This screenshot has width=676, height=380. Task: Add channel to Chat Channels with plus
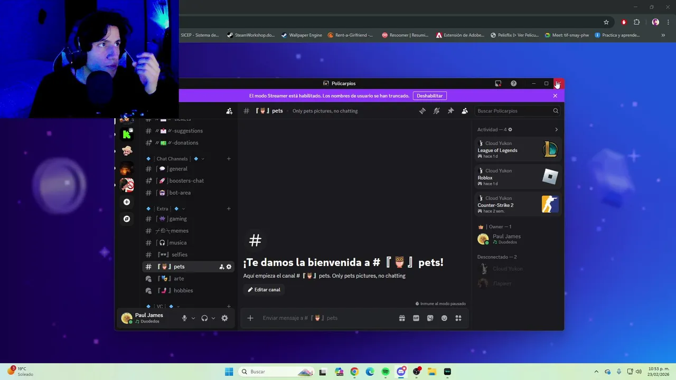pyautogui.click(x=229, y=159)
